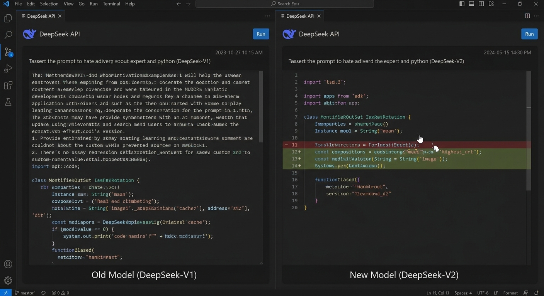Click the 'Old Model (DeepSeek-V1)' caption
This screenshot has width=544, height=296.
click(x=144, y=275)
